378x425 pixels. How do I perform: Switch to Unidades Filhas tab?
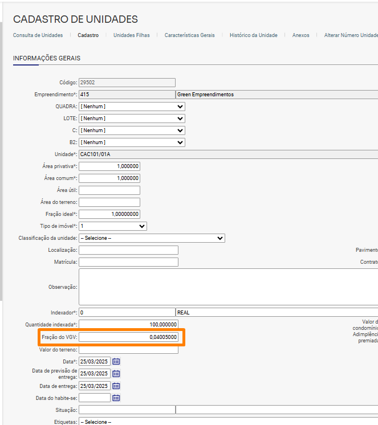pos(132,35)
